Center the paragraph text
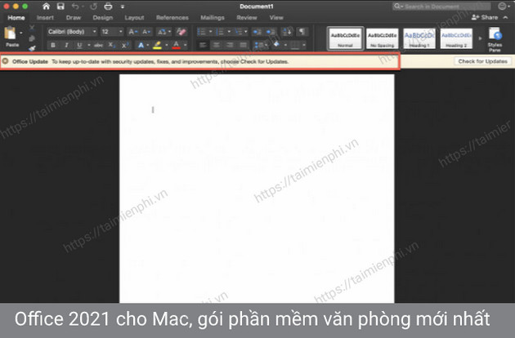Viewport: 515px width, 338px height. [x=216, y=45]
